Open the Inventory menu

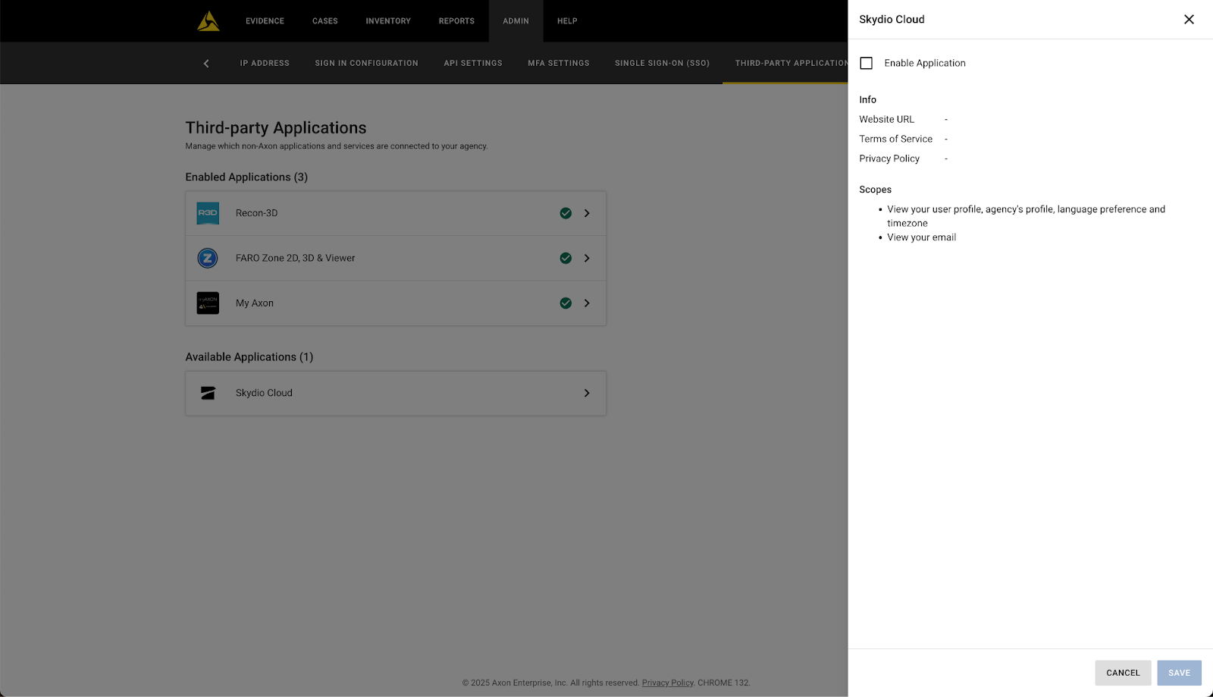(x=388, y=21)
